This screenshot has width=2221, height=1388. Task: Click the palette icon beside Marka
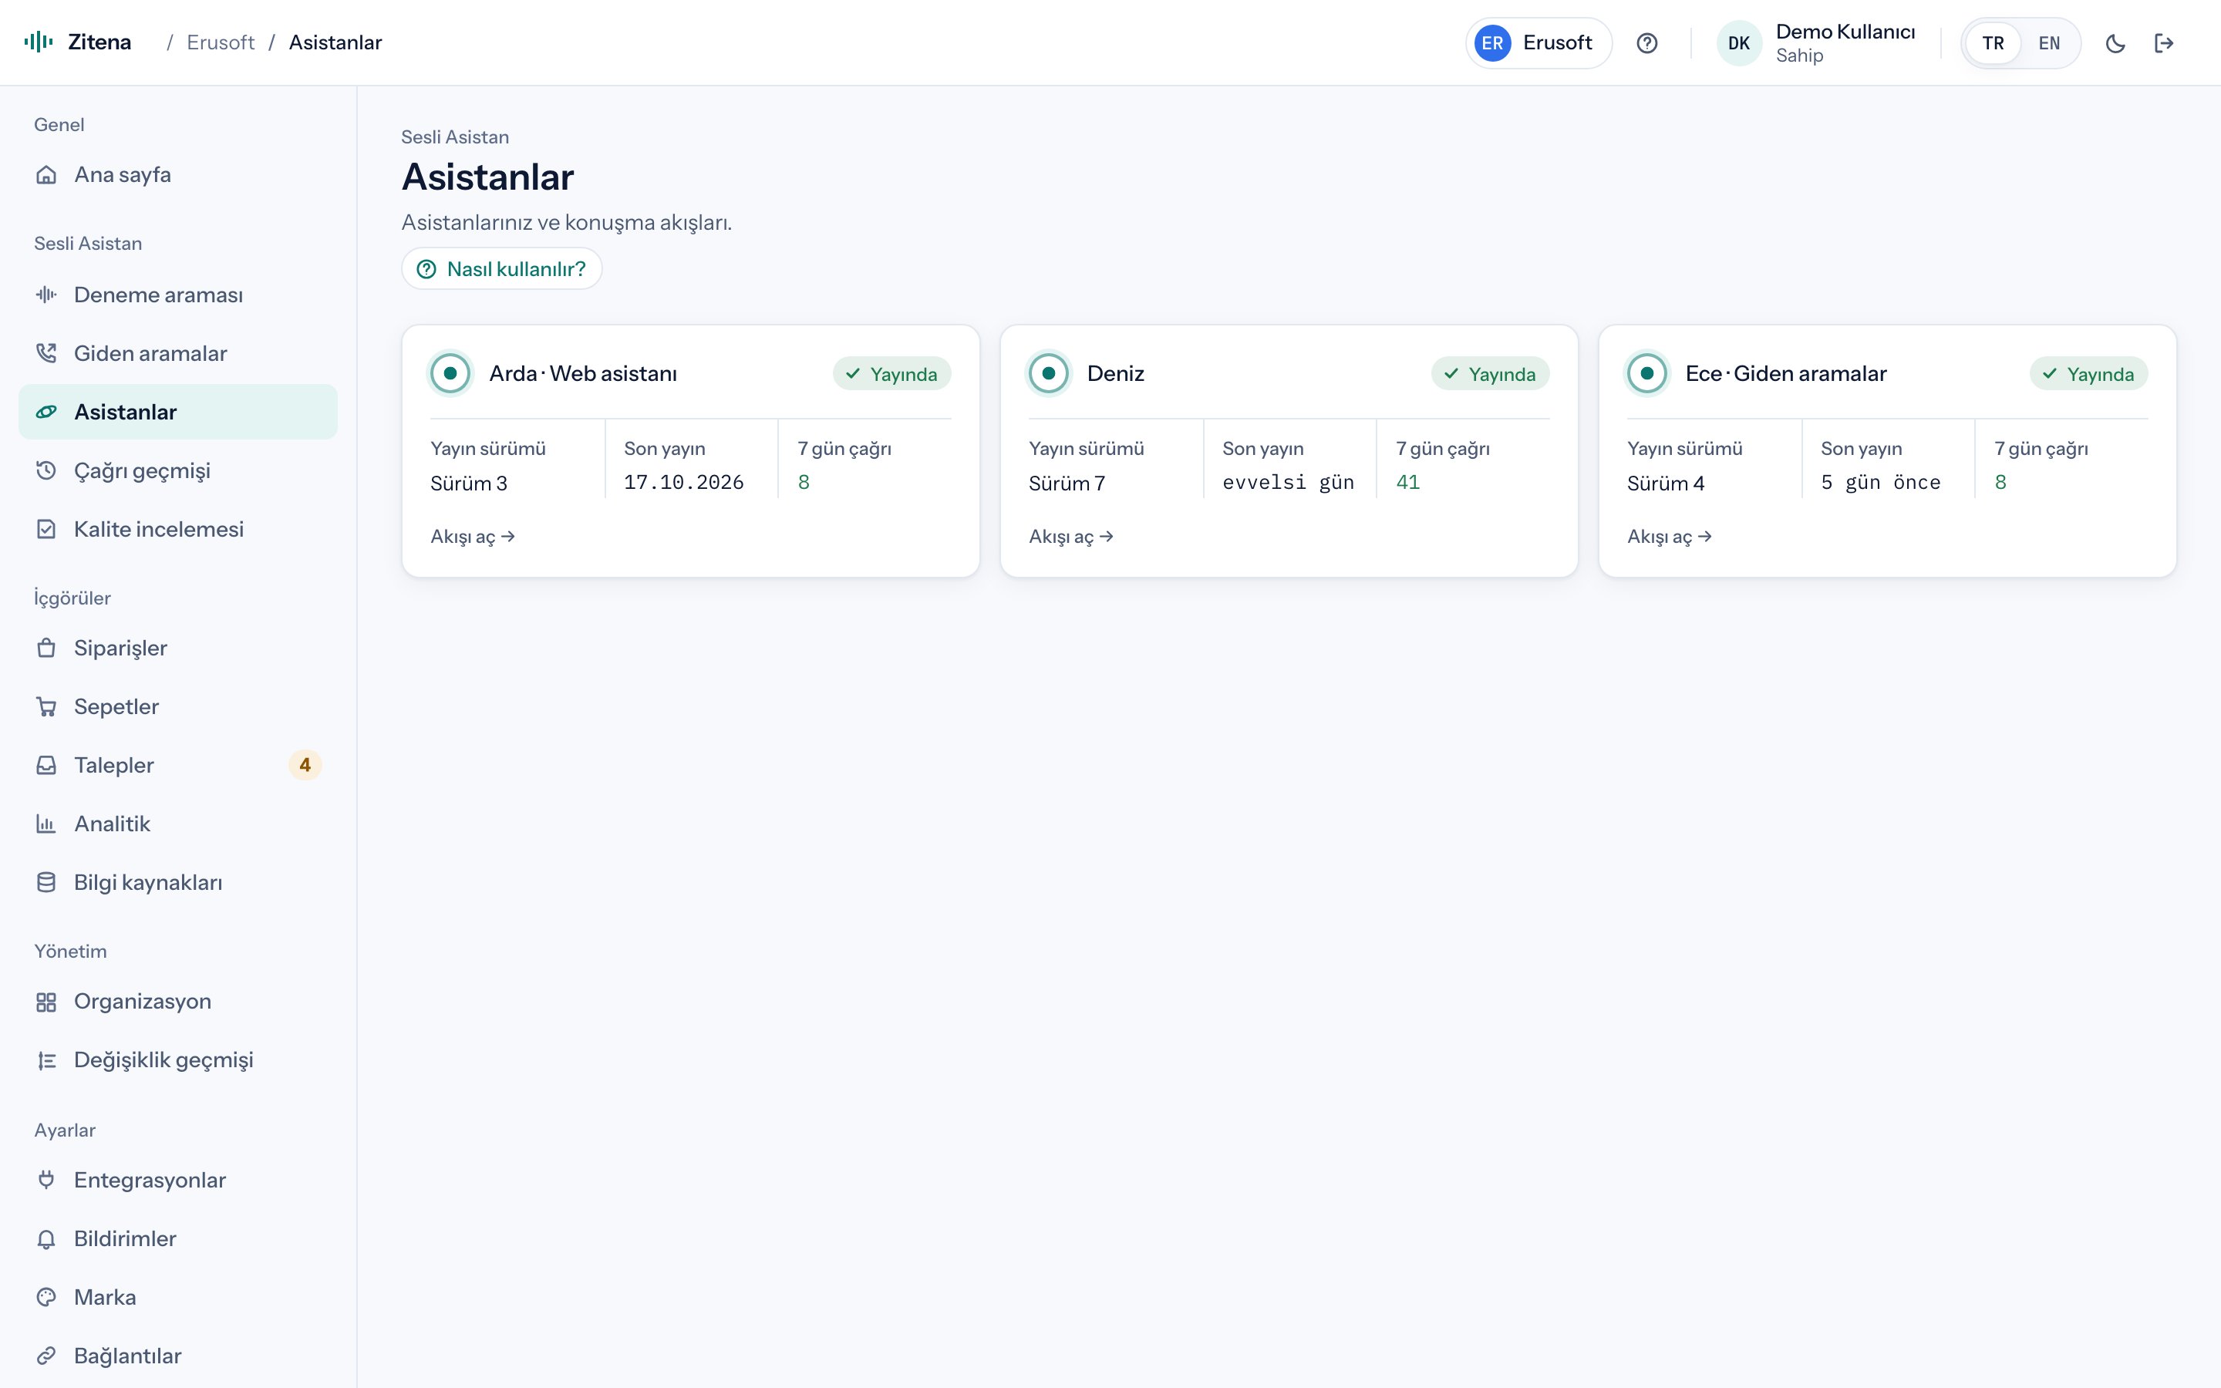click(46, 1298)
